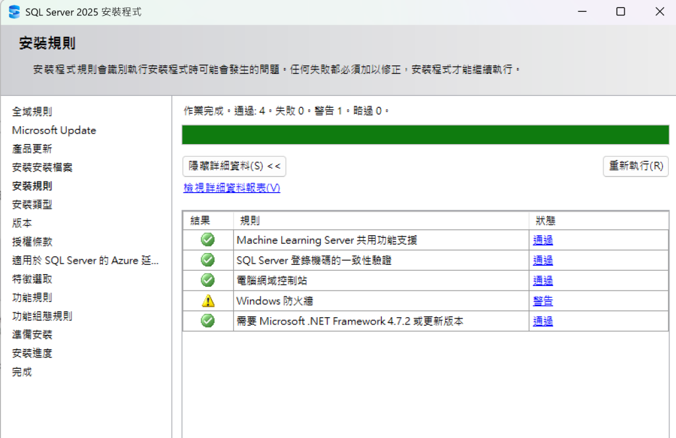Screen dimensions: 676x438
Task: Select 特徵選取 step in sidebar
Action: tap(32, 279)
